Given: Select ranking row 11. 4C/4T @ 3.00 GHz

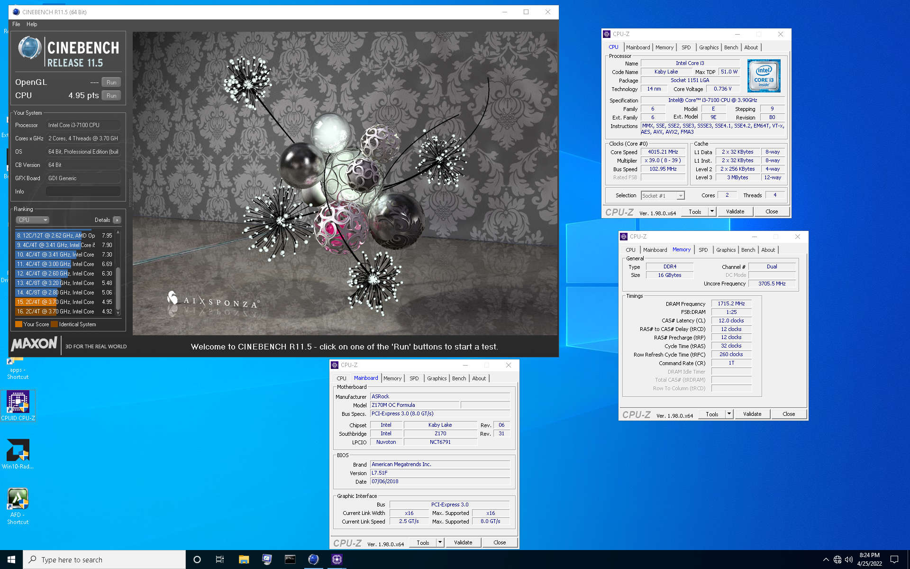Looking at the screenshot, I should tap(64, 264).
